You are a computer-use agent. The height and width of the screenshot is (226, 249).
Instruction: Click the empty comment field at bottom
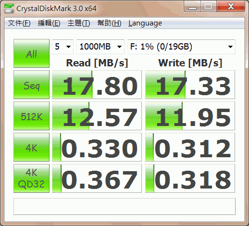(x=124, y=206)
